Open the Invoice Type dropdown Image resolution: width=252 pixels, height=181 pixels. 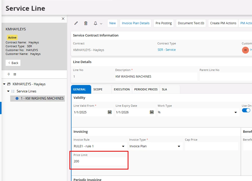click(179, 146)
